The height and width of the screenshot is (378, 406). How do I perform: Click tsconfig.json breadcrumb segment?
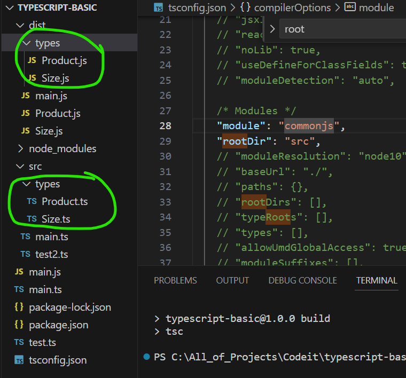197,8
